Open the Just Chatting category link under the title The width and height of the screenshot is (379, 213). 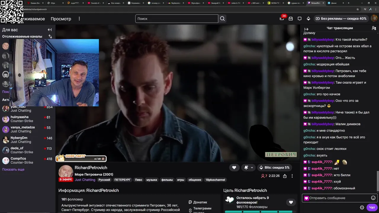(x=85, y=180)
